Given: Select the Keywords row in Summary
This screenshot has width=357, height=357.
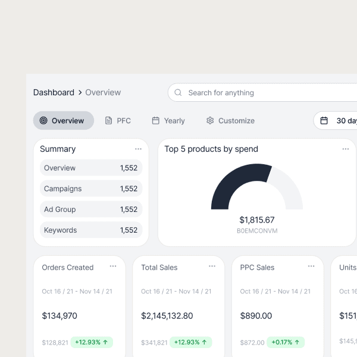Looking at the screenshot, I should click(x=91, y=230).
